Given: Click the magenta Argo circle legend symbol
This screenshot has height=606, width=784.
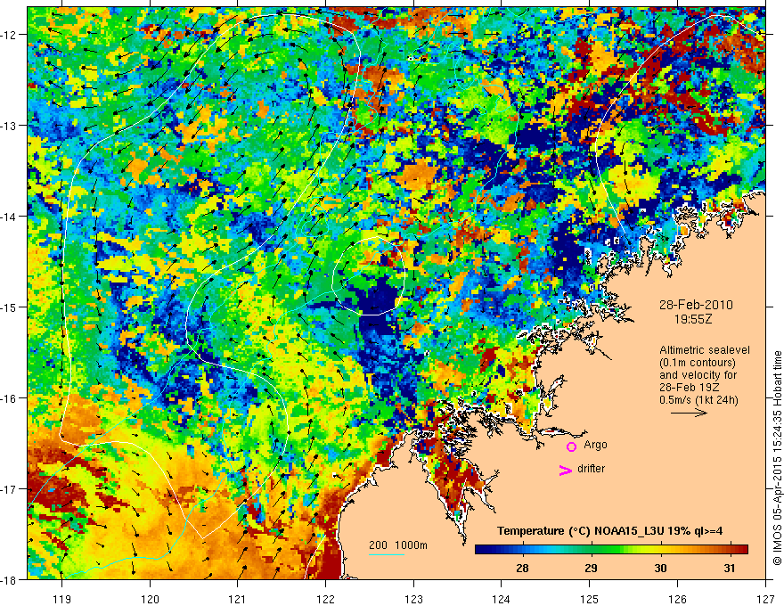Looking at the screenshot, I should 571,446.
